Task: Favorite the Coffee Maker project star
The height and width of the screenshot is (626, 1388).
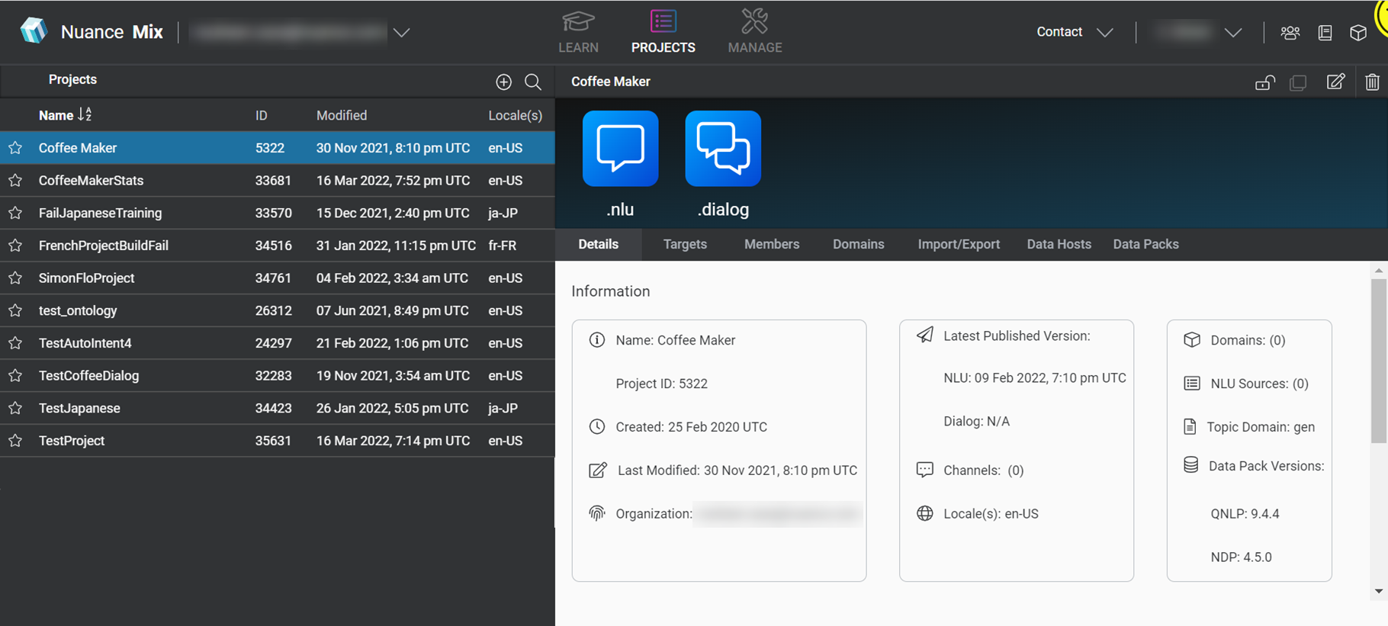Action: pyautogui.click(x=15, y=148)
